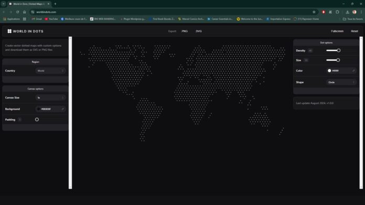
Task: Open the extensions puzzle icon
Action: (337, 12)
